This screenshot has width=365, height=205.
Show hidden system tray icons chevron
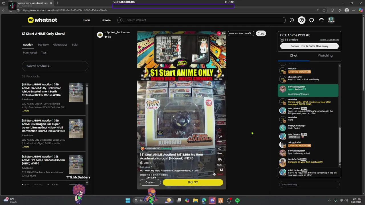[x=329, y=200]
